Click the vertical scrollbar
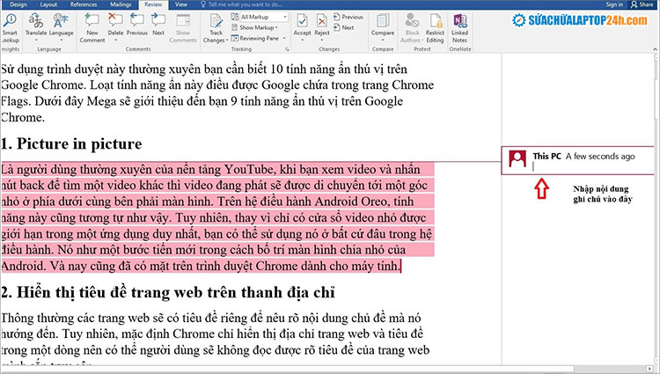660x374 pixels. 657,209
